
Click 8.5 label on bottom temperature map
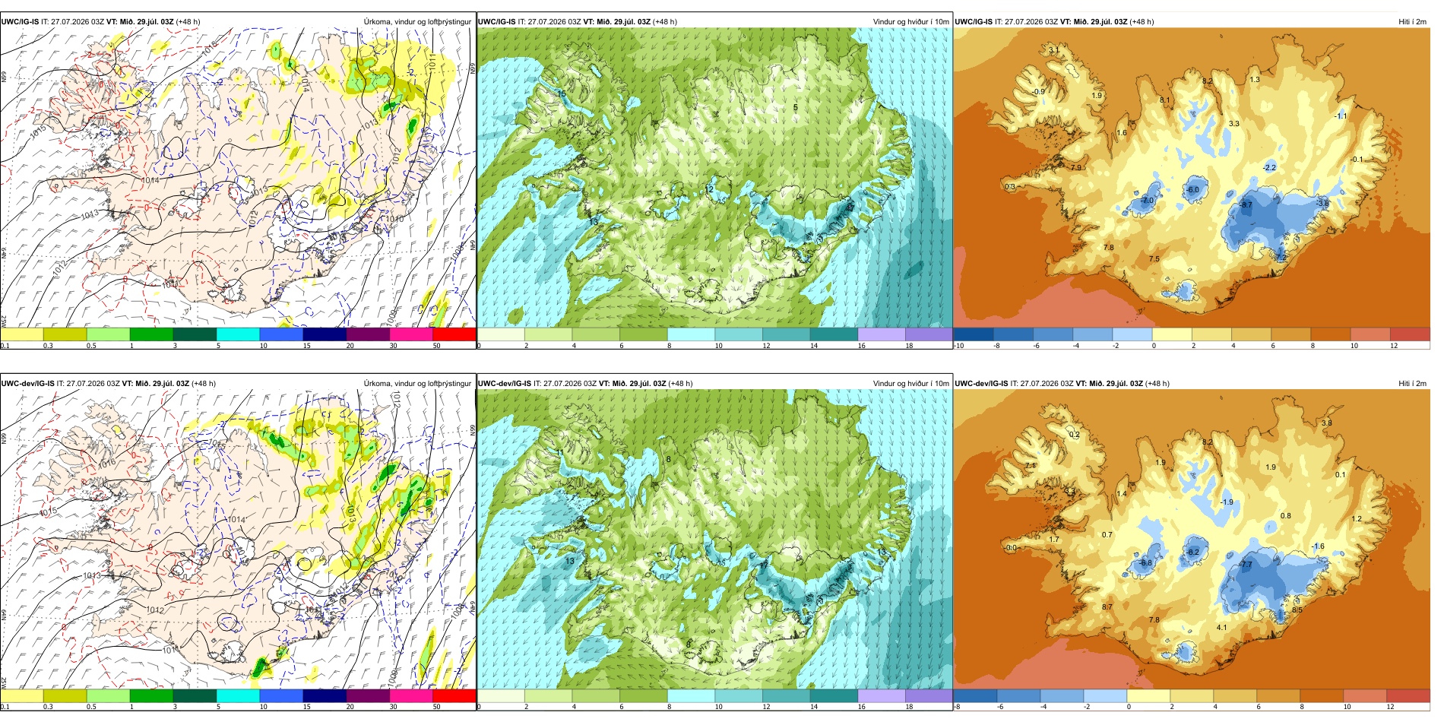1297,610
